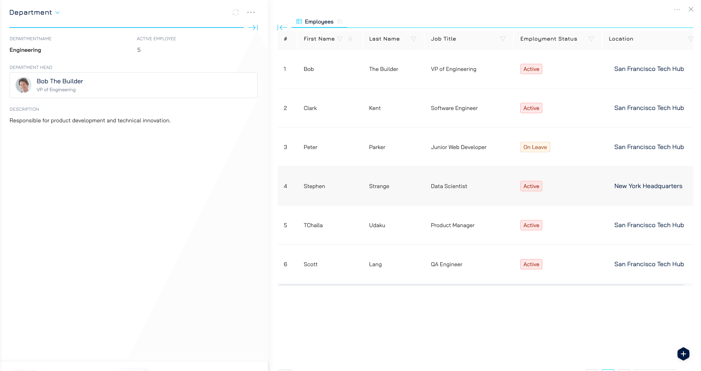Click the On Leave status badge for Peter
The height and width of the screenshot is (371, 701).
535,147
